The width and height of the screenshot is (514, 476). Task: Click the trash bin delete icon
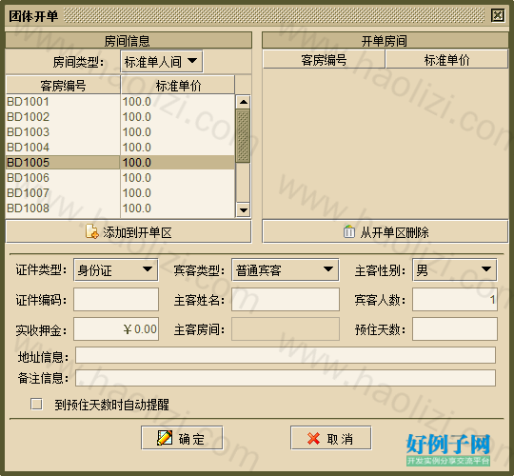(348, 231)
